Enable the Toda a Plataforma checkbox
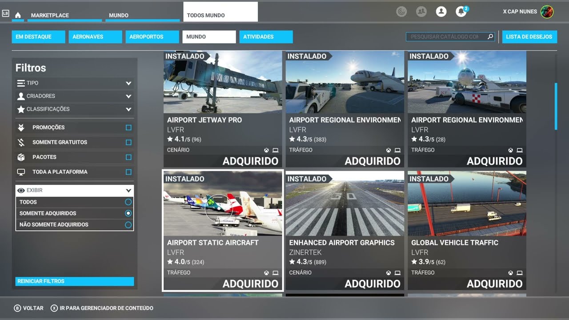 pyautogui.click(x=128, y=172)
